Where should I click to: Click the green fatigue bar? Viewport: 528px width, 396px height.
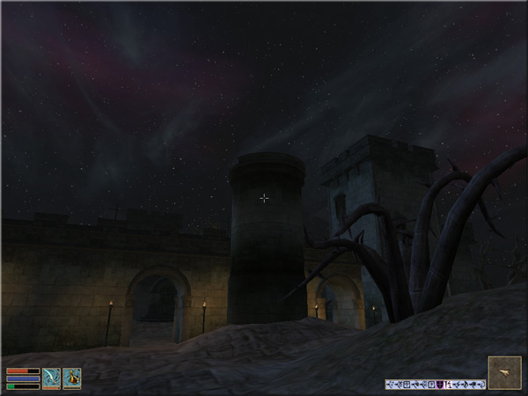click(x=23, y=386)
